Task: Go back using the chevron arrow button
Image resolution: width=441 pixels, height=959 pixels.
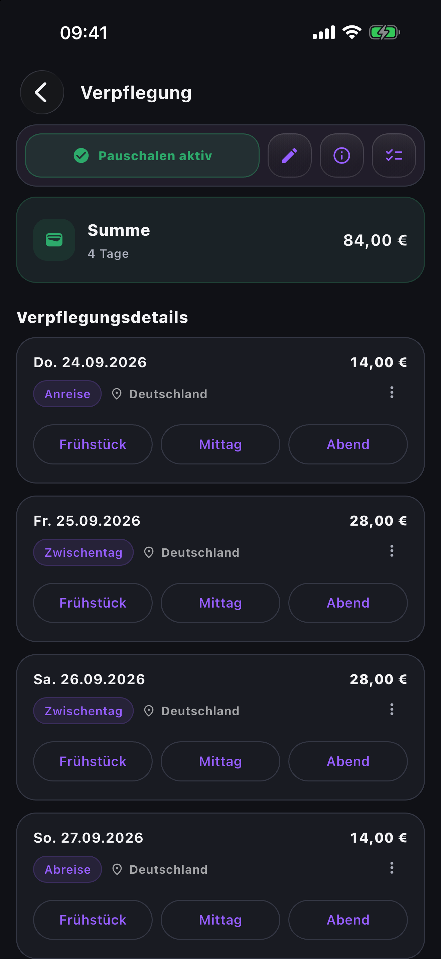Action: pyautogui.click(x=42, y=92)
